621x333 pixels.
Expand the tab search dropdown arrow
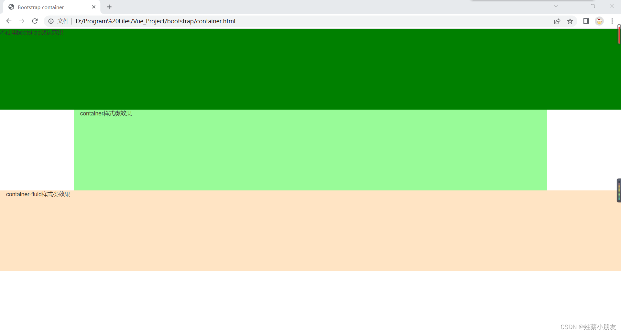point(556,6)
